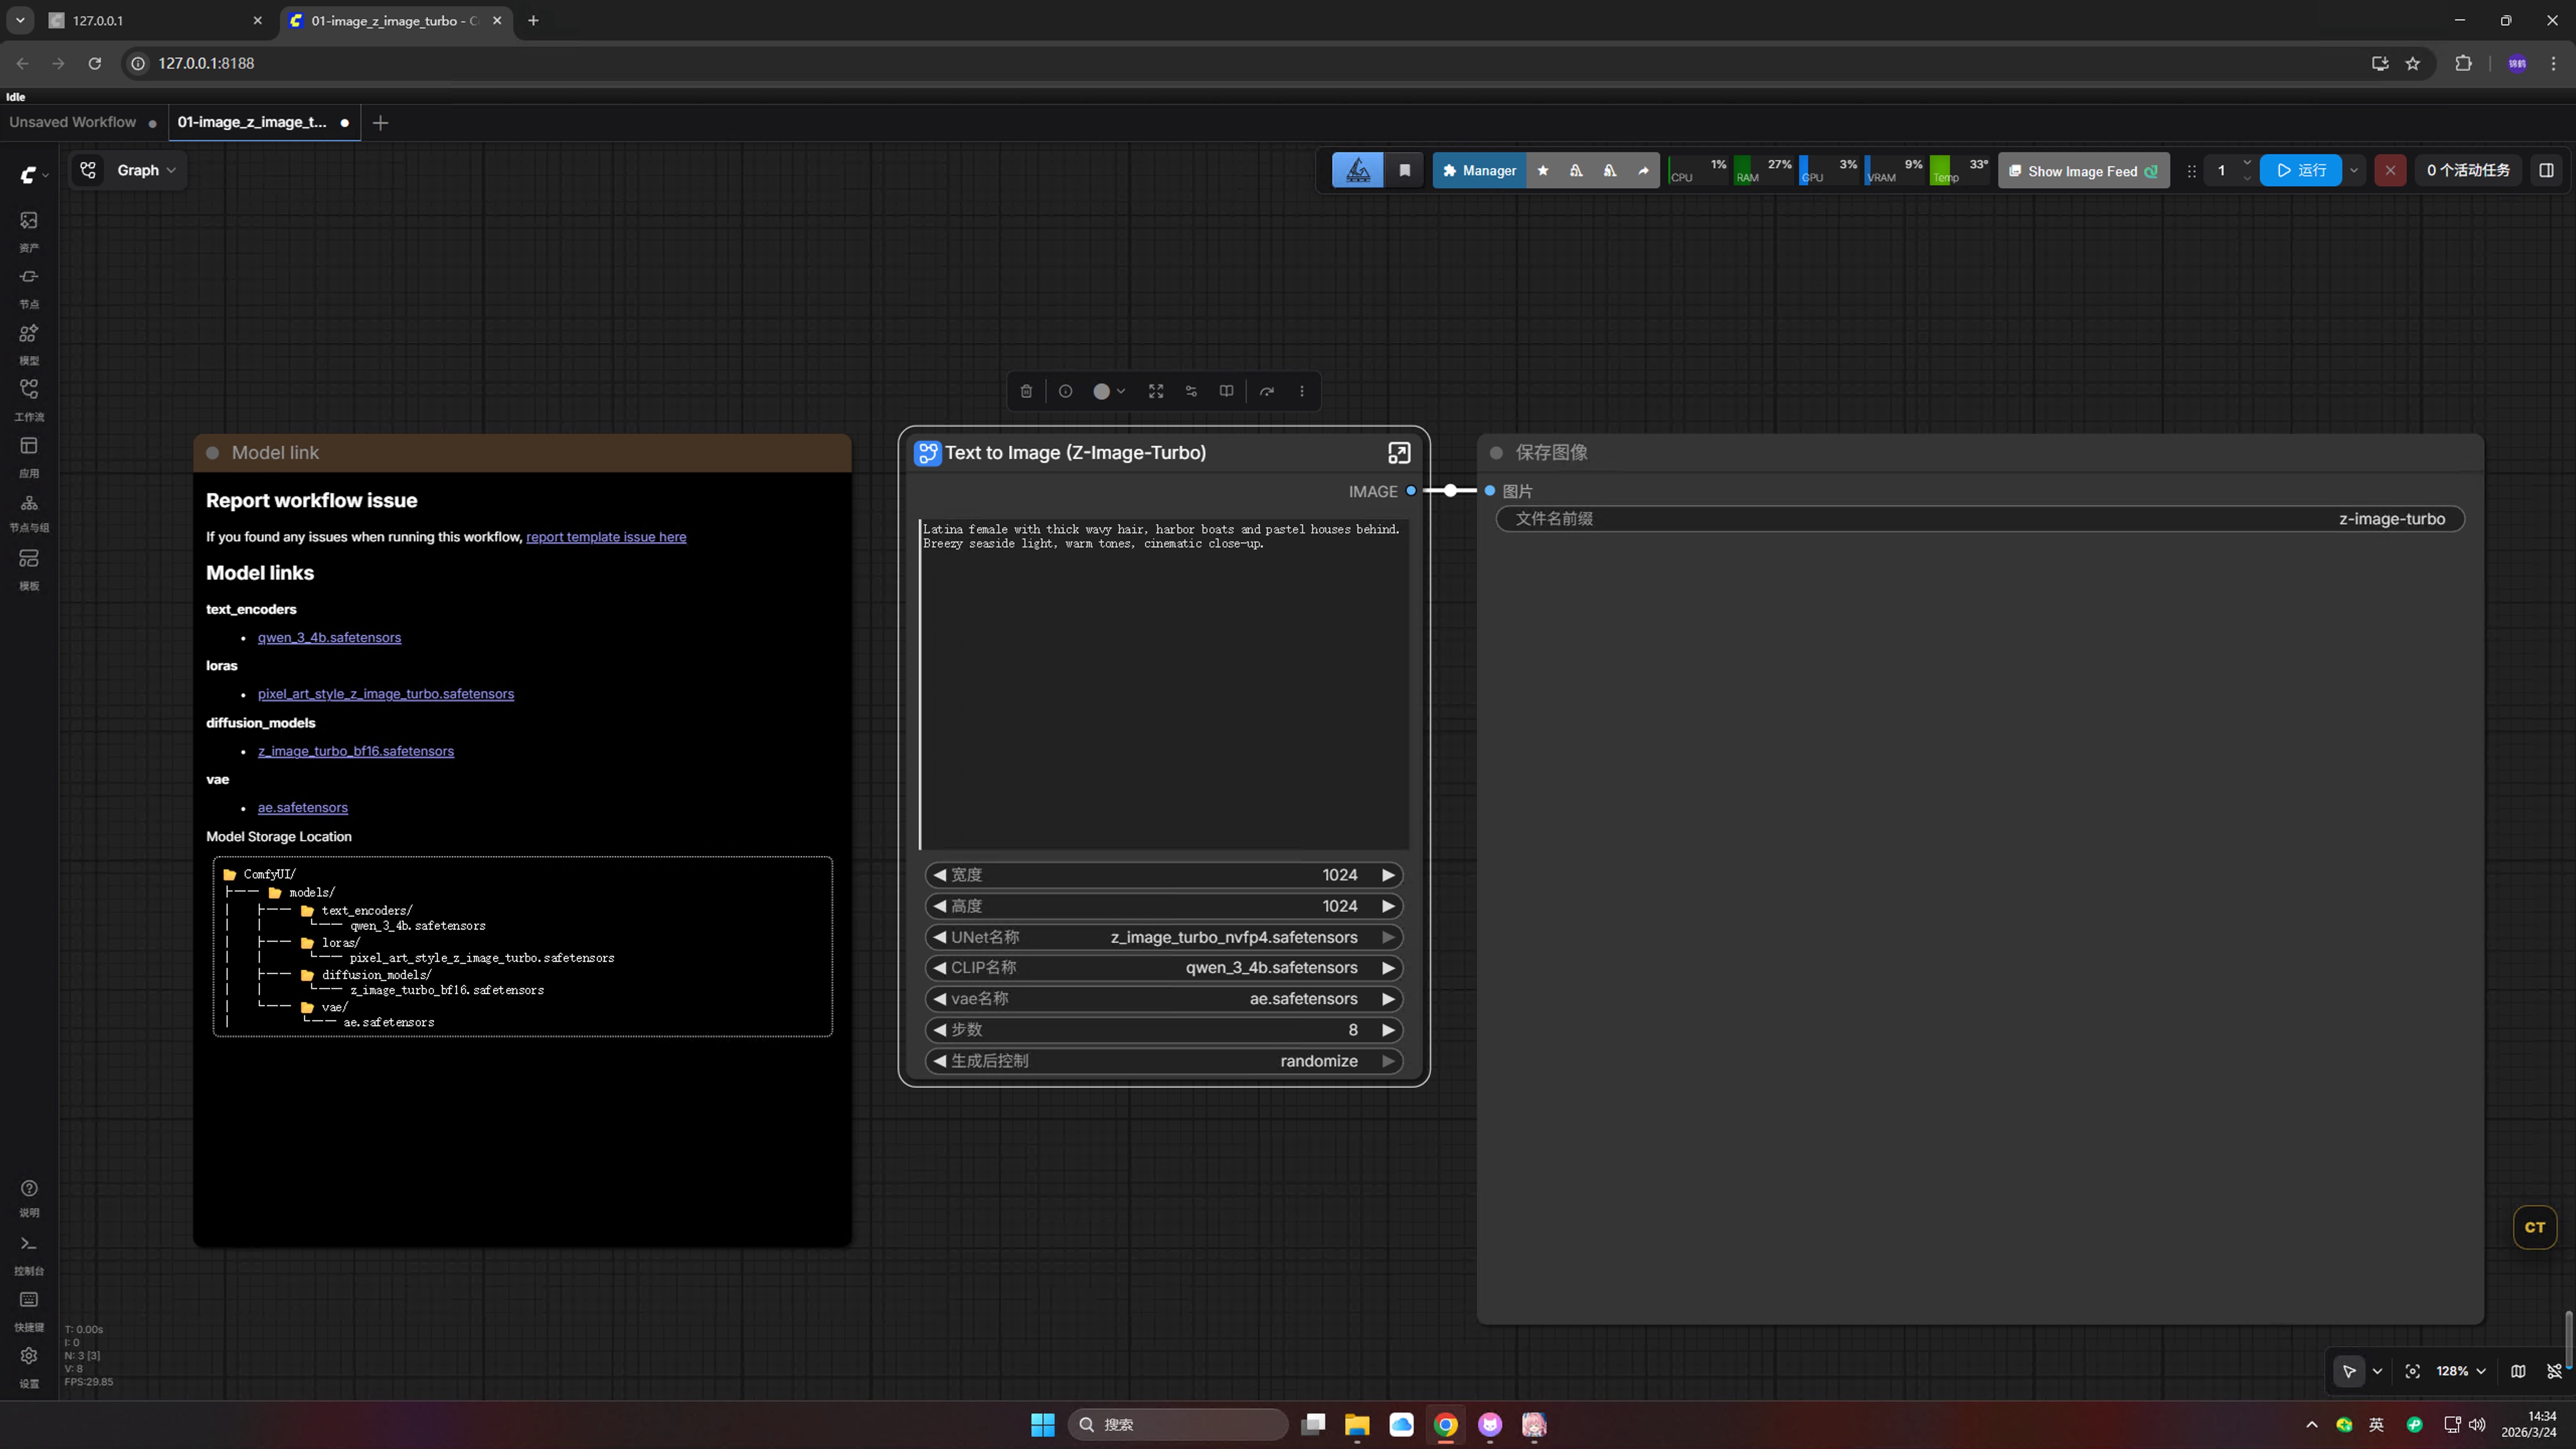This screenshot has height=1449, width=2576.
Task: Open the Graph dropdown menu
Action: coord(146,171)
